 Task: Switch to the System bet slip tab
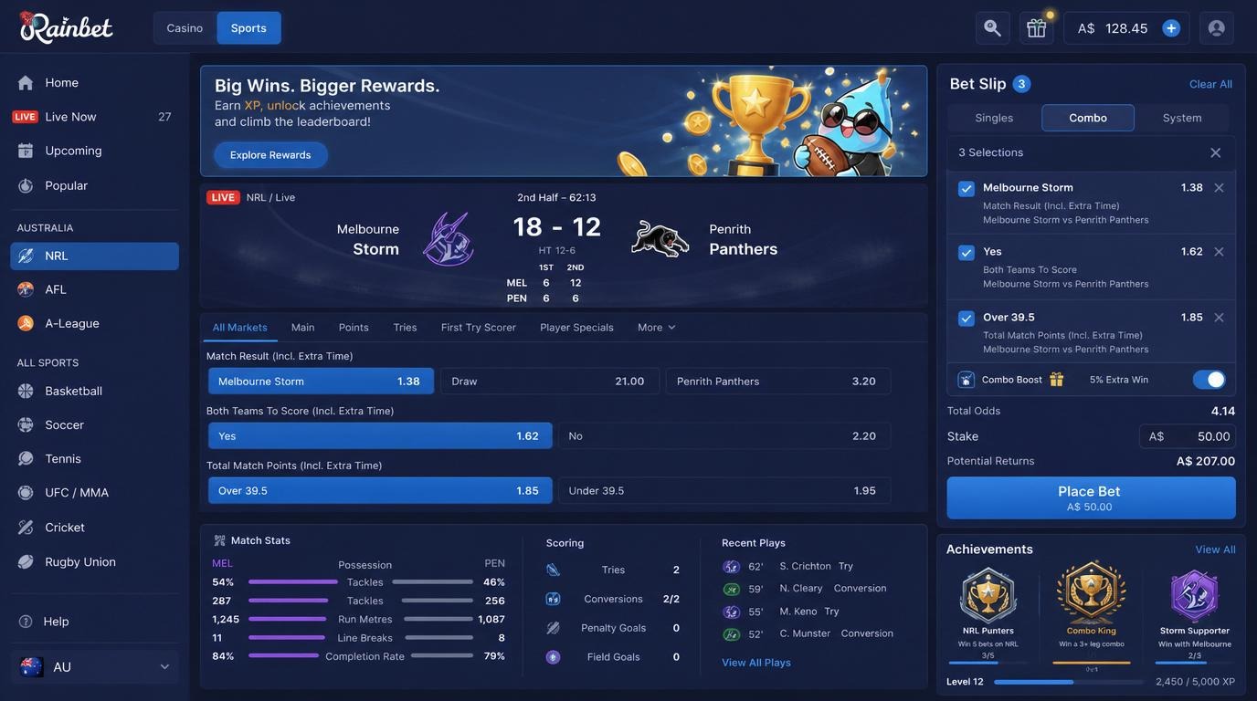click(x=1182, y=118)
